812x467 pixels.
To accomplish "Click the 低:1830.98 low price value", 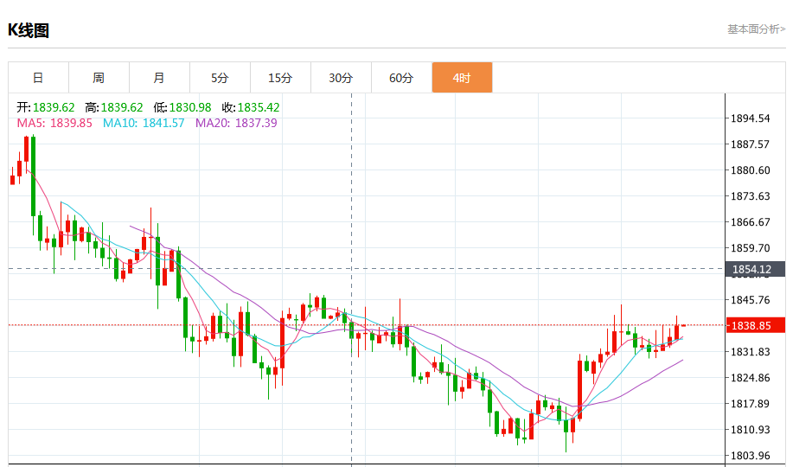I will 182,108.
